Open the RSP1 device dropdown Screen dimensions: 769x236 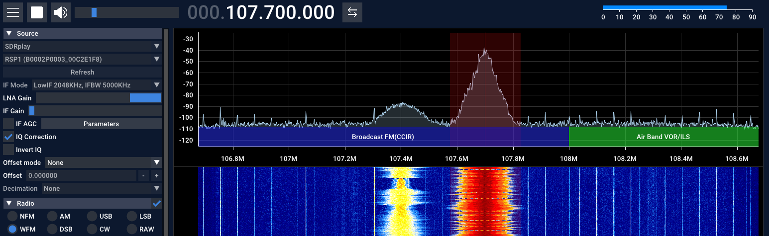tap(83, 59)
